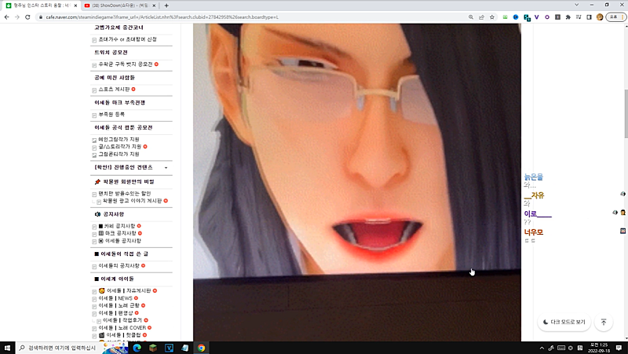Bookmark this page with the star icon
Image resolution: width=628 pixels, height=354 pixels.
pos(492,17)
